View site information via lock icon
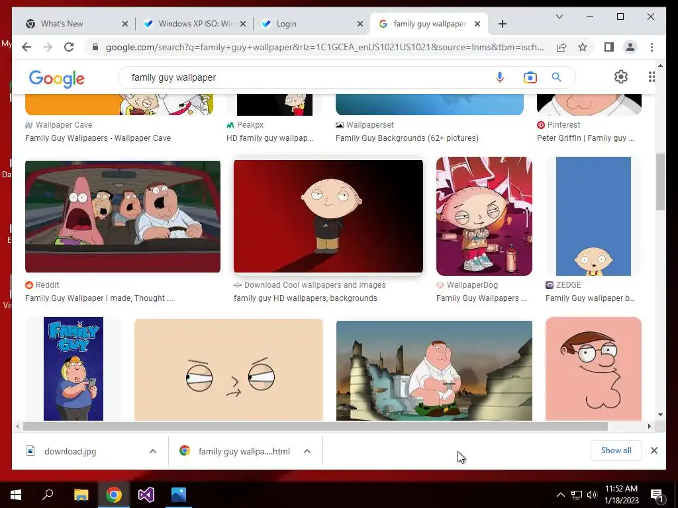Viewport: 678px width, 508px height. 95,47
